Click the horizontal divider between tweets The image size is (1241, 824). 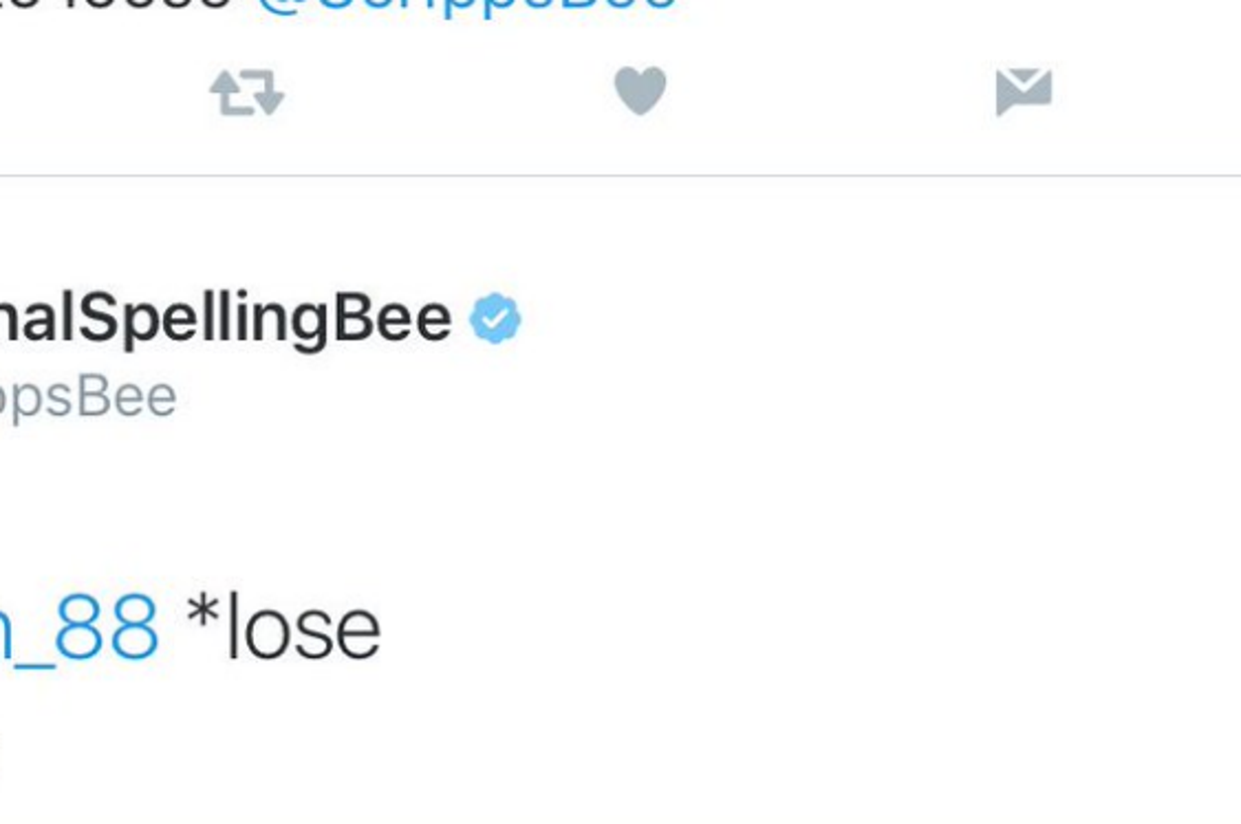(620, 176)
